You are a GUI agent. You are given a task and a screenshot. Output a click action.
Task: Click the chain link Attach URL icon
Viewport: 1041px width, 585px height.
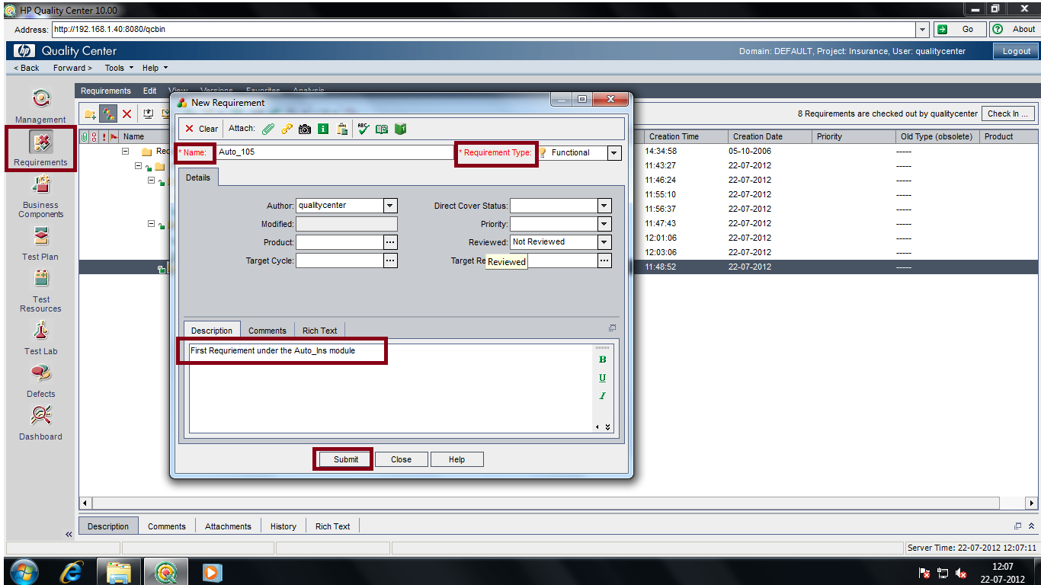[x=287, y=129]
